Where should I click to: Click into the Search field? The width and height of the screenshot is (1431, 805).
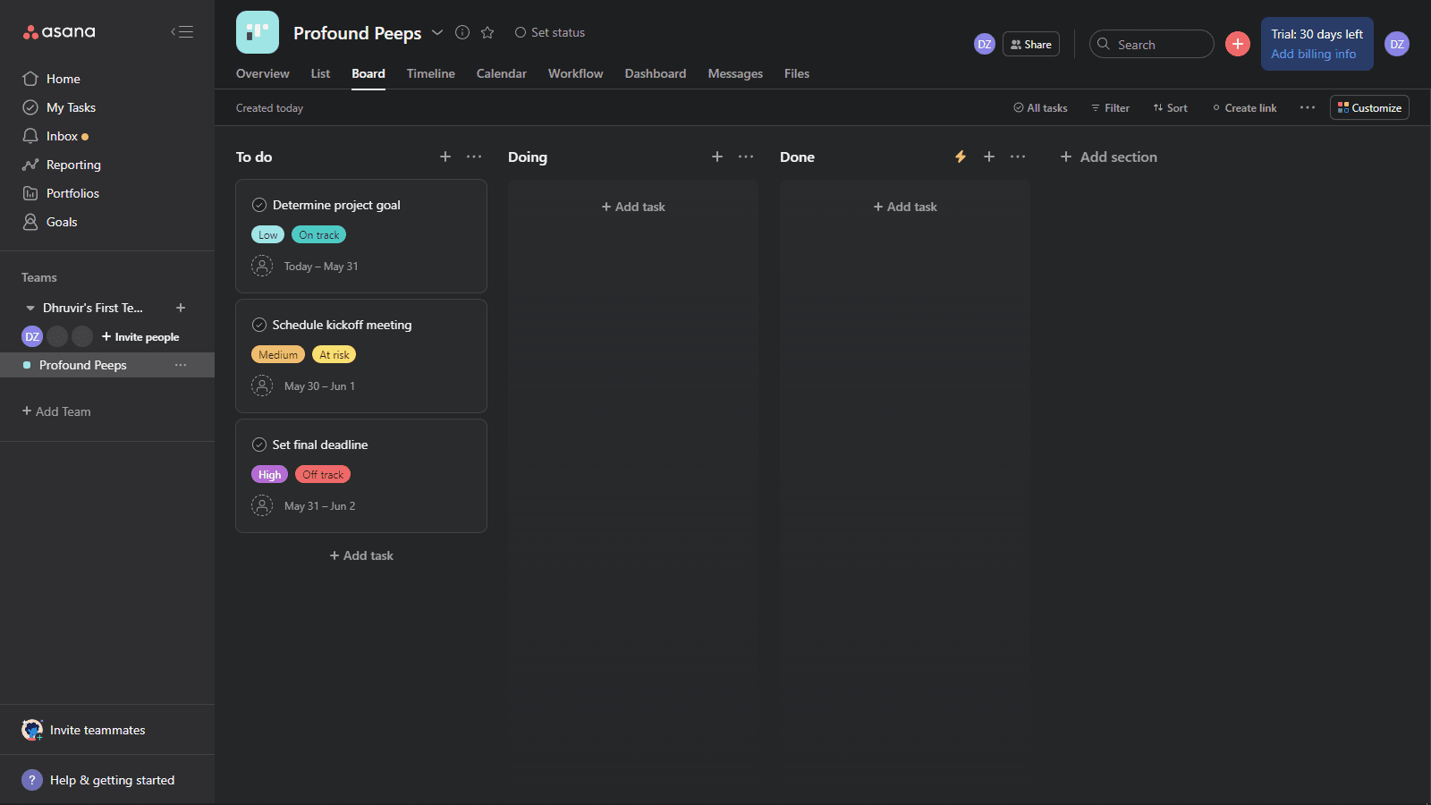coord(1152,44)
